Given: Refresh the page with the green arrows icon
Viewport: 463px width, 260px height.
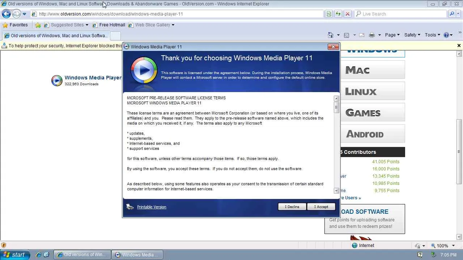Looking at the screenshot, I should [x=338, y=14].
